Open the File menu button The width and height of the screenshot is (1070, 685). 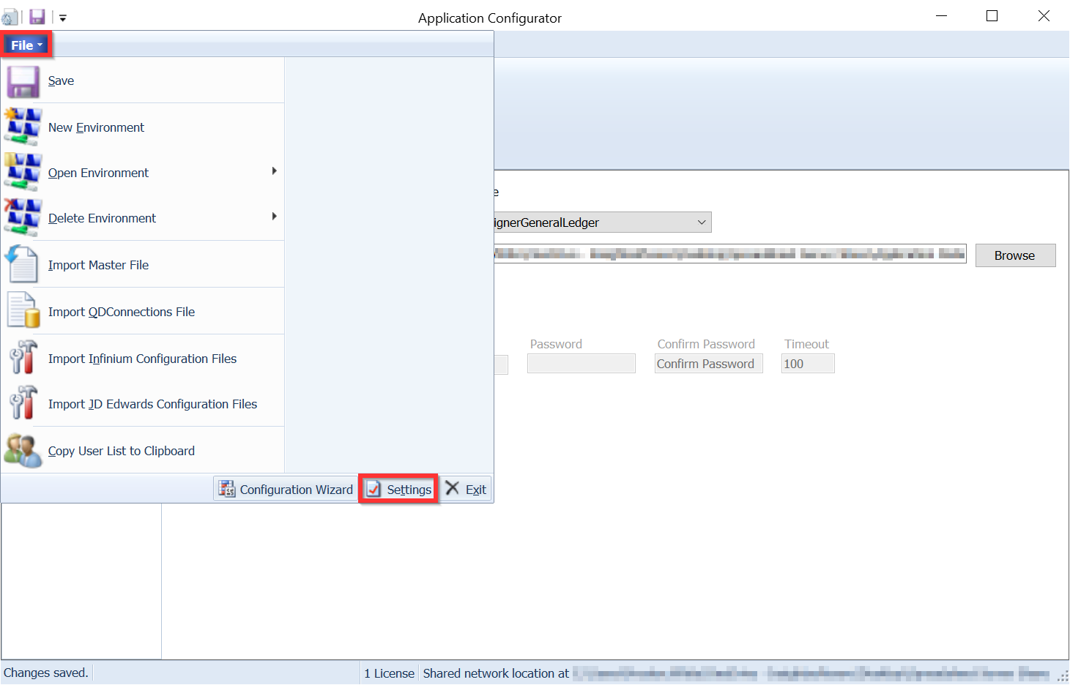(26, 45)
